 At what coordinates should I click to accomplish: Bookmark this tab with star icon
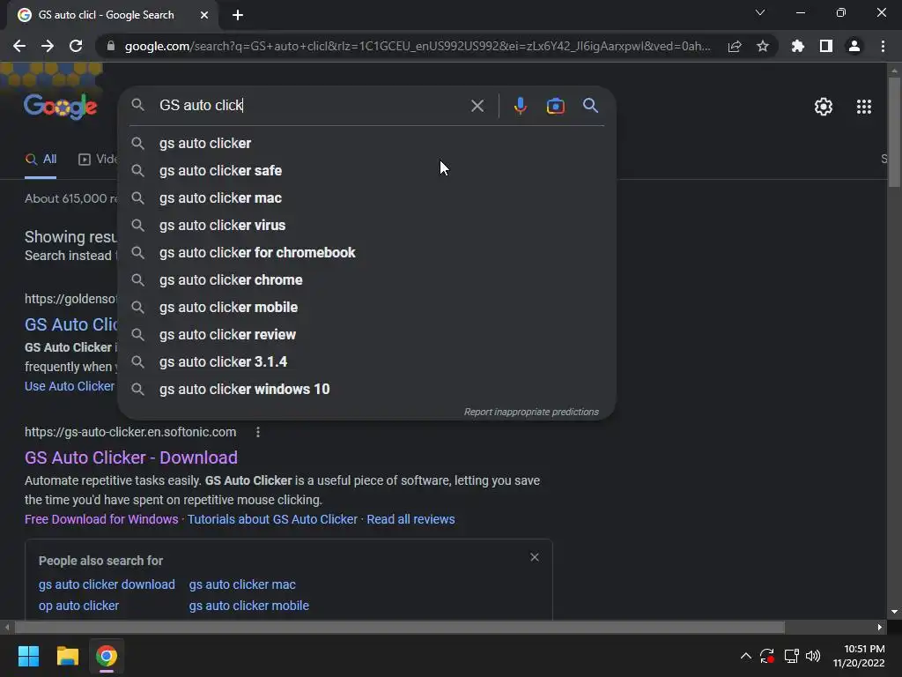coord(762,46)
